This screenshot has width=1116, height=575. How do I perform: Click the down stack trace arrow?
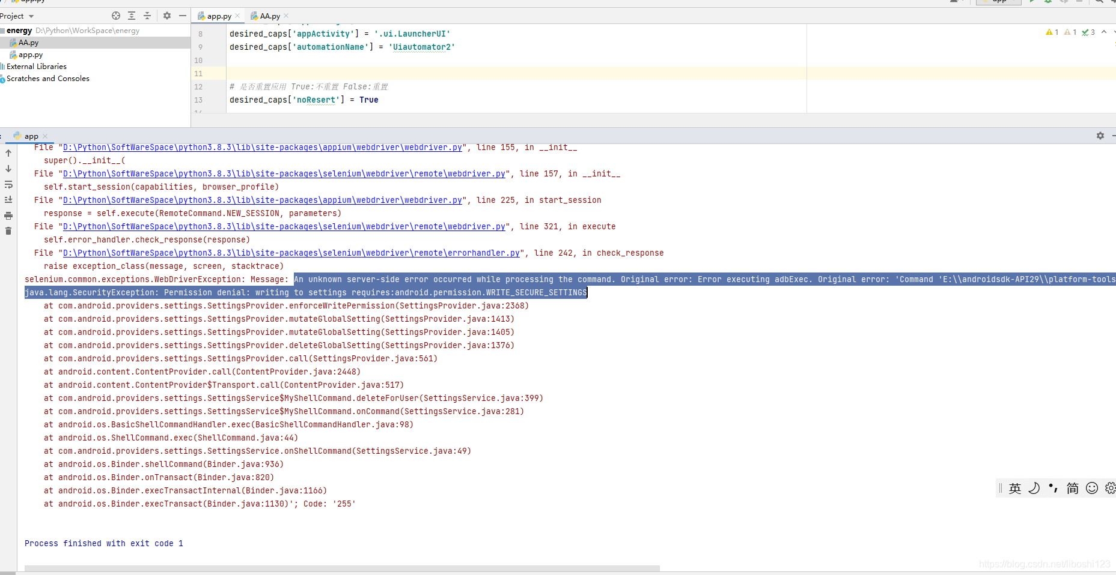tap(8, 169)
